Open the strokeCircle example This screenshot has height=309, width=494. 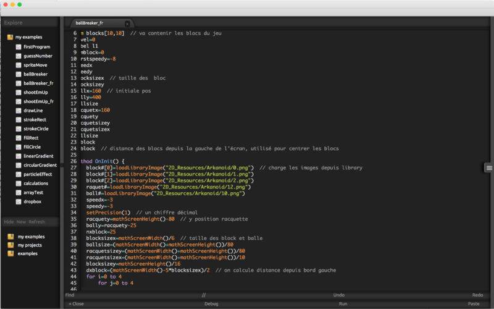click(36, 129)
